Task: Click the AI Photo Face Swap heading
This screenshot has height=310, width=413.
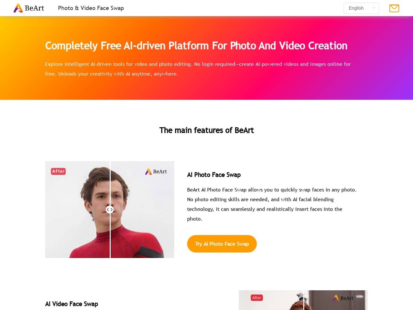Action: click(x=214, y=175)
